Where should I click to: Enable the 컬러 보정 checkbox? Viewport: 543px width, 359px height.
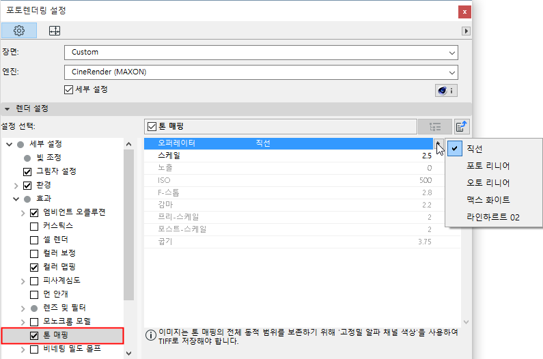click(x=34, y=254)
